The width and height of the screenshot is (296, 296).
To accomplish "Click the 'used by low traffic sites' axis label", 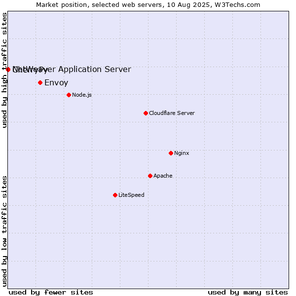I will 4,232.
